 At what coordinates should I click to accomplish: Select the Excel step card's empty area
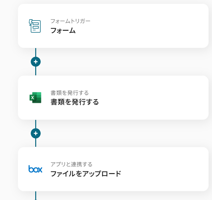[154, 97]
